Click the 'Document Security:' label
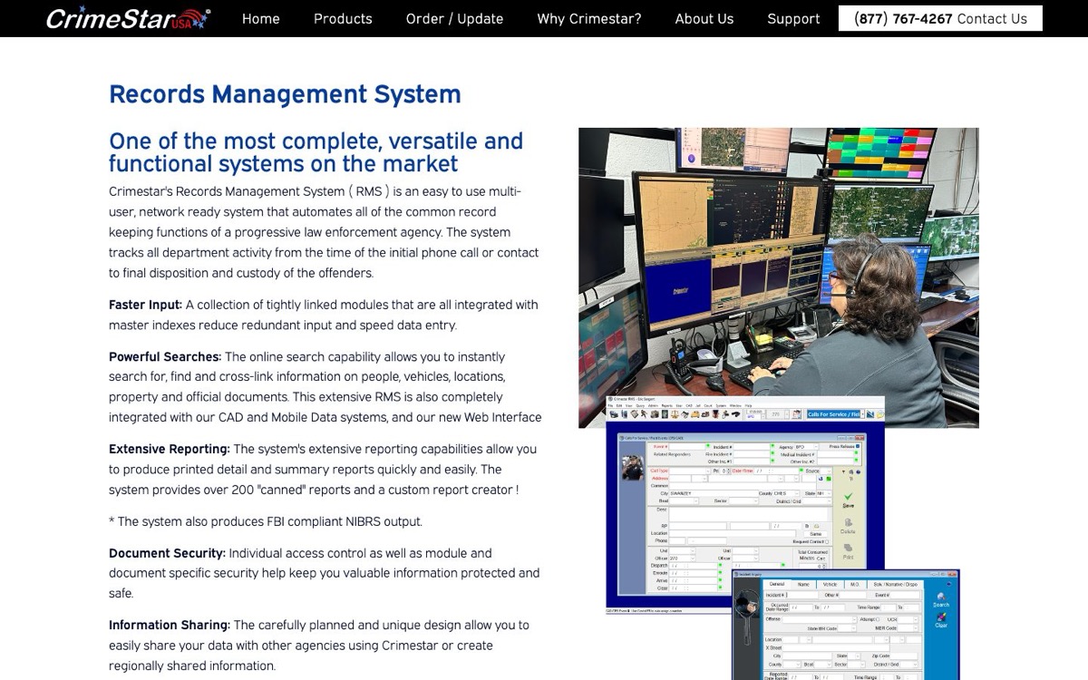1088x680 pixels. tap(167, 553)
